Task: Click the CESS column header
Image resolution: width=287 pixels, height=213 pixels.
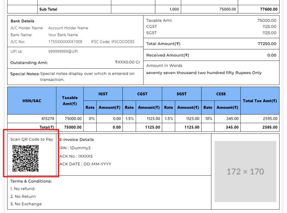Action: tap(221, 94)
